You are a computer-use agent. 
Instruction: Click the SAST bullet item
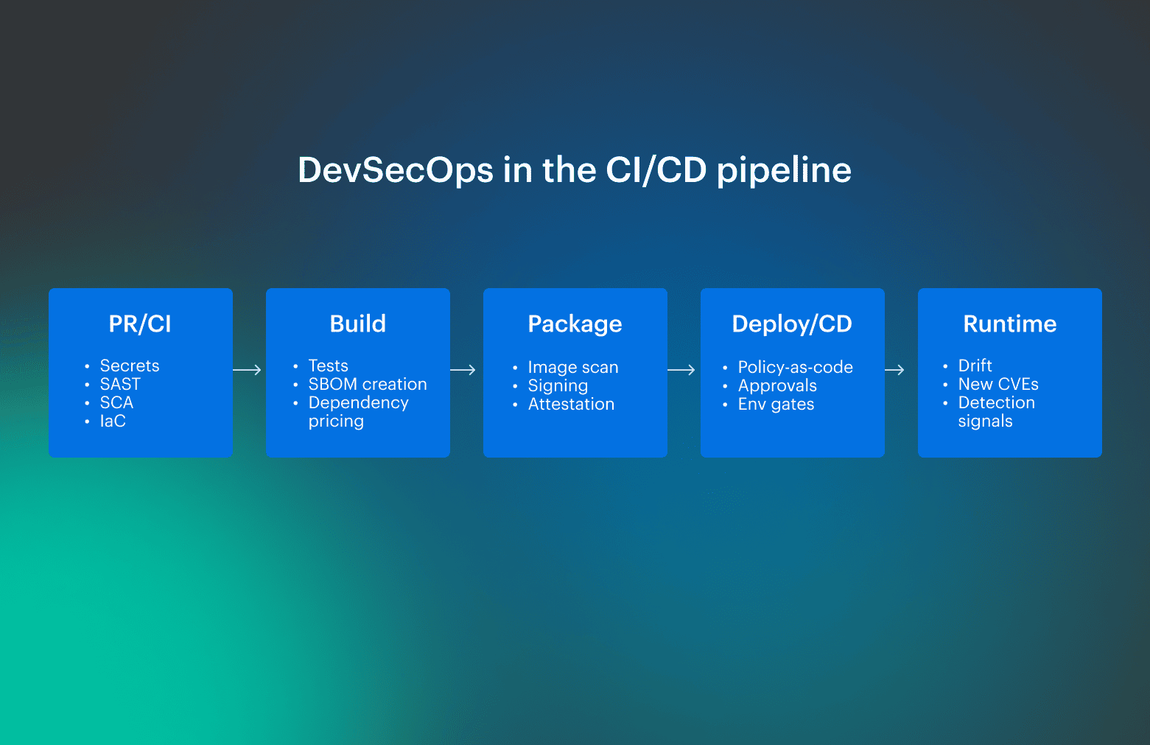click(120, 384)
